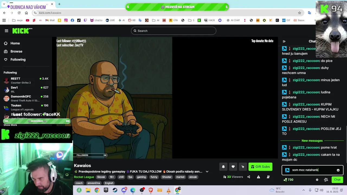Click the Gift Subs button
The image size is (347, 195).
click(x=260, y=167)
